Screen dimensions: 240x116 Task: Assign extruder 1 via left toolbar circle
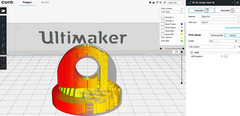3,60
